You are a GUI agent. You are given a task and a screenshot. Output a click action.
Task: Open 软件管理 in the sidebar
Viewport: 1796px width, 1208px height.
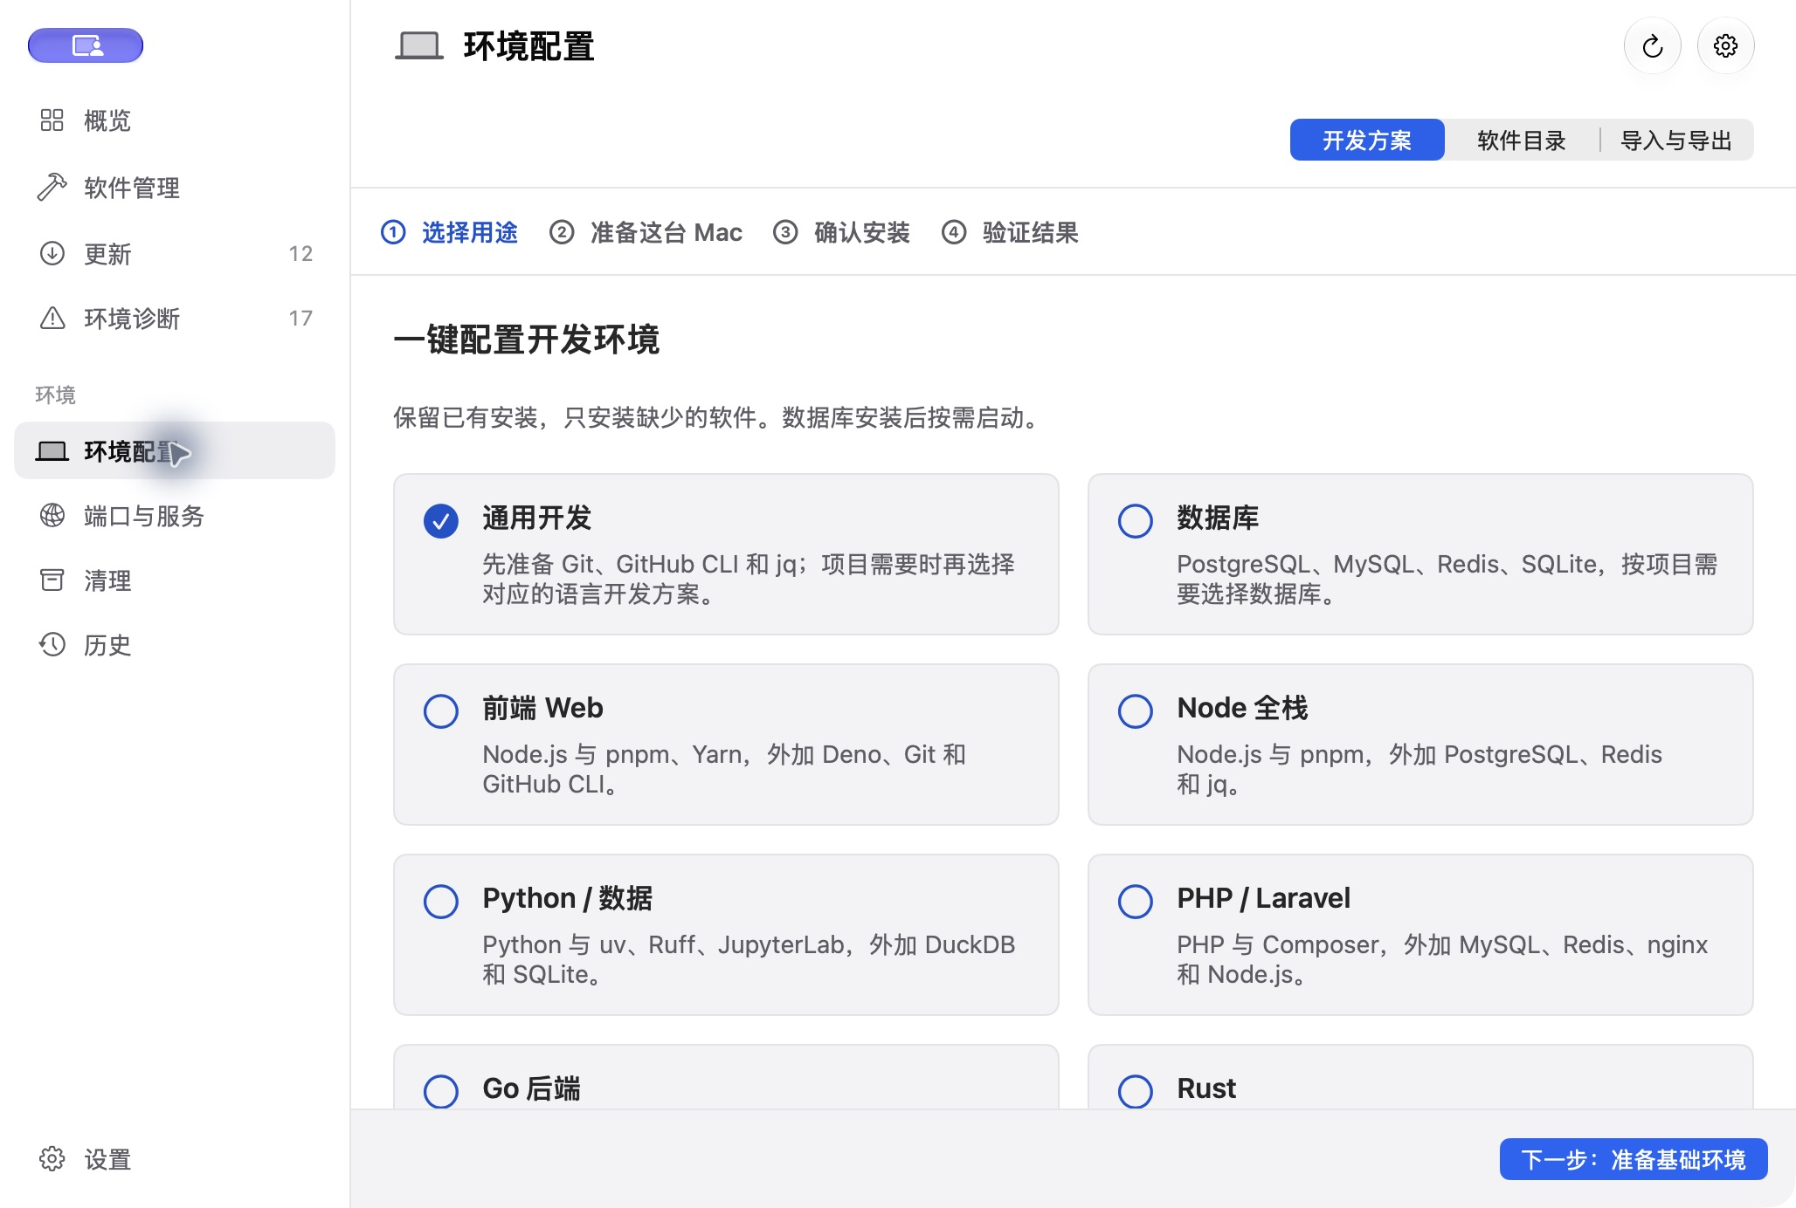point(175,187)
